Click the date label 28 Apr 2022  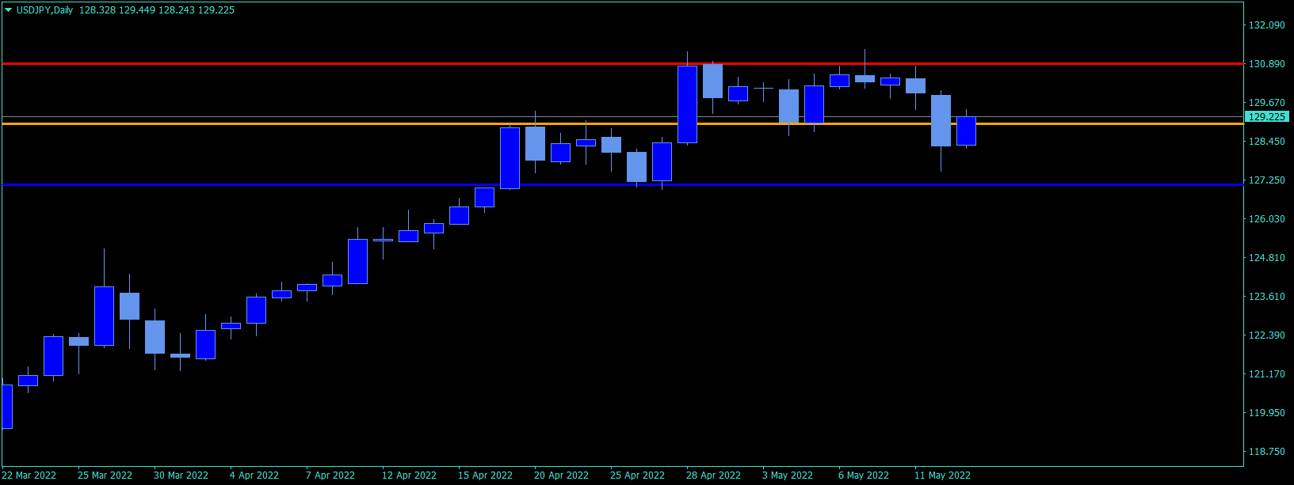pos(713,476)
